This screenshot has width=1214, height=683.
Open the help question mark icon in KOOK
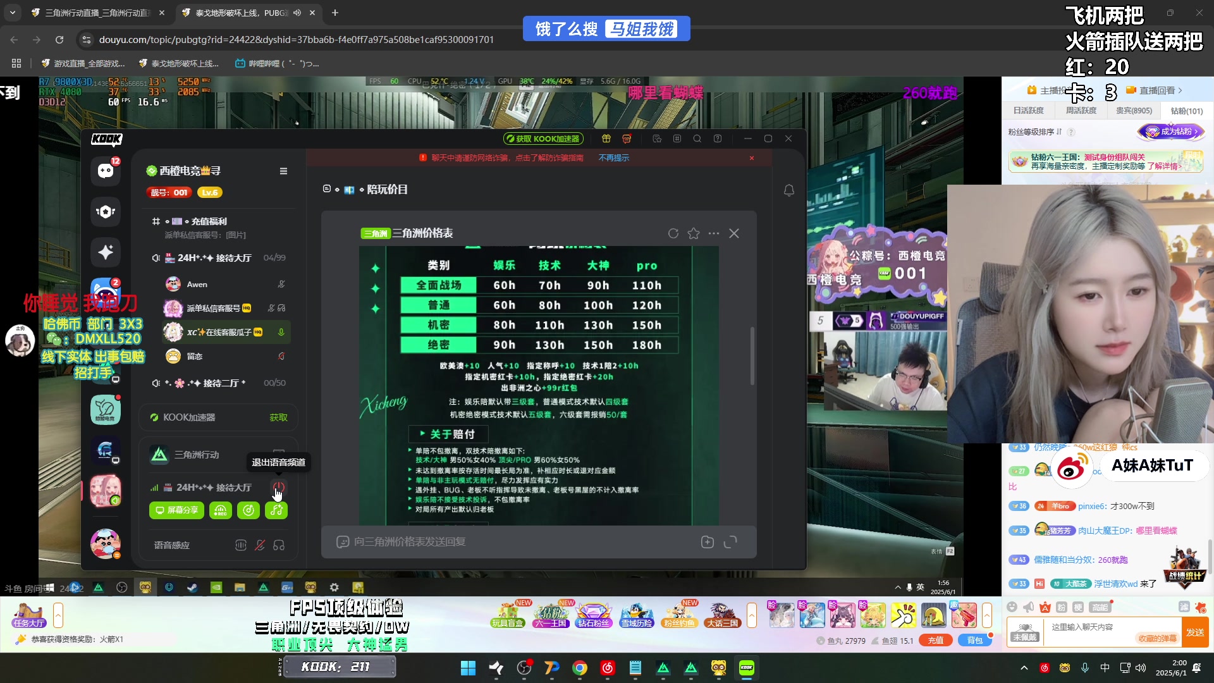coord(718,138)
